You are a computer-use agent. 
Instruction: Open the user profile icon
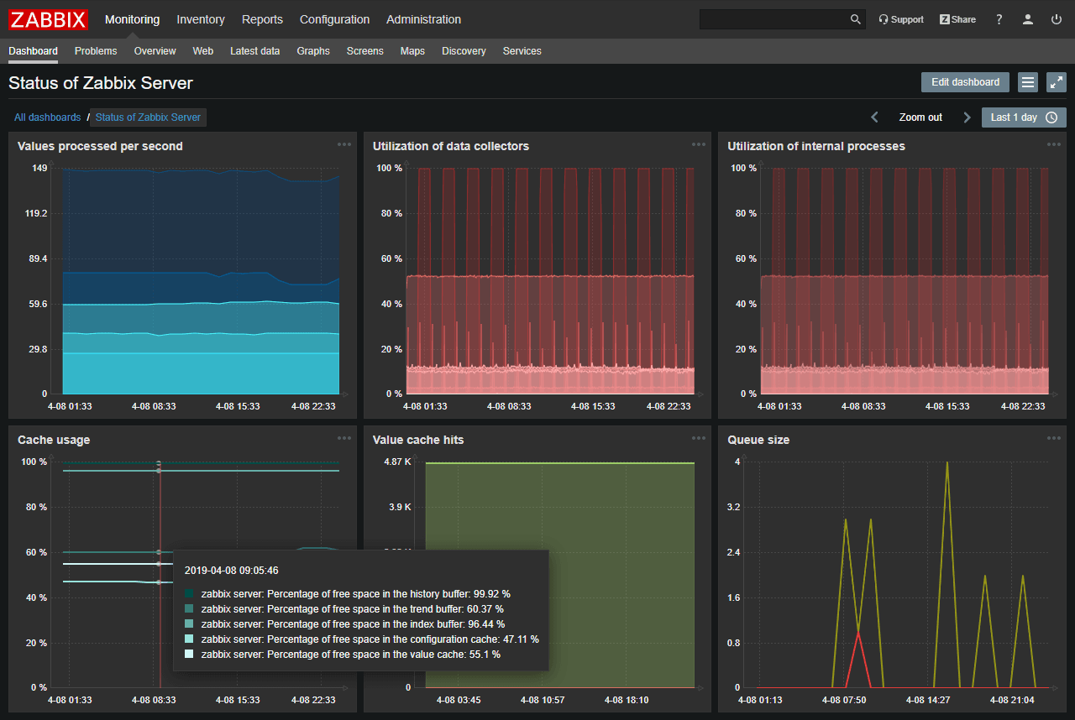(x=1027, y=19)
